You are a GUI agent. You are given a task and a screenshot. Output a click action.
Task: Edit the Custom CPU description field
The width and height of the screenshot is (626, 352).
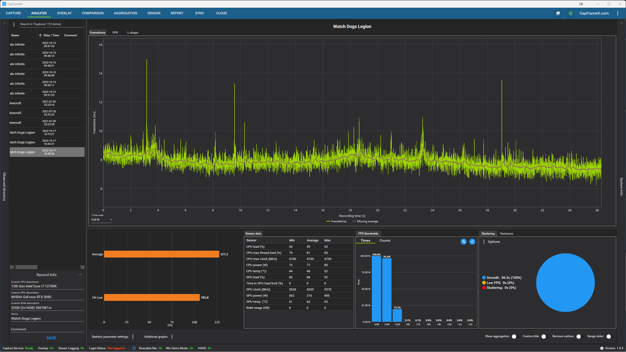coord(47,286)
